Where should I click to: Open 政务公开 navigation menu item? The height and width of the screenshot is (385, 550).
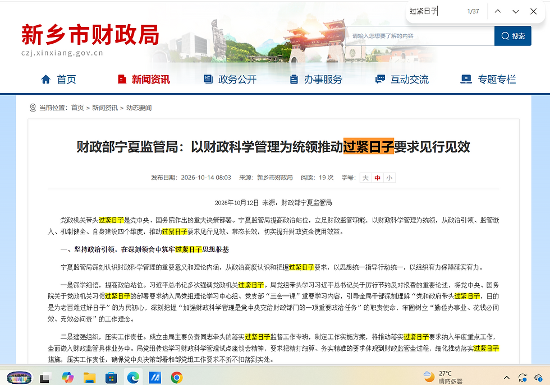coord(237,79)
